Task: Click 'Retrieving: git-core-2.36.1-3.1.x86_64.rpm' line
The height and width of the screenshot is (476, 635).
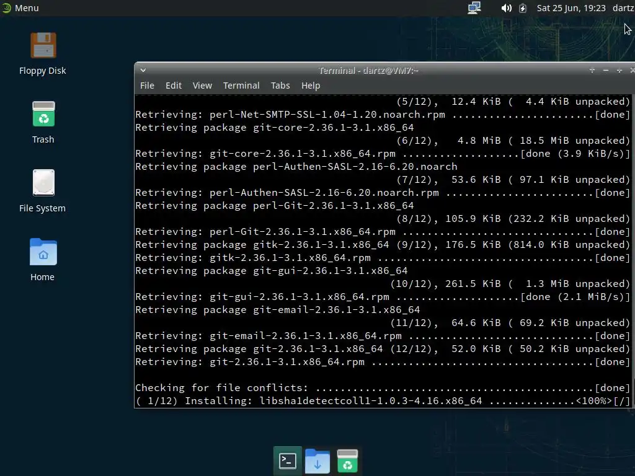Action: [x=382, y=154]
